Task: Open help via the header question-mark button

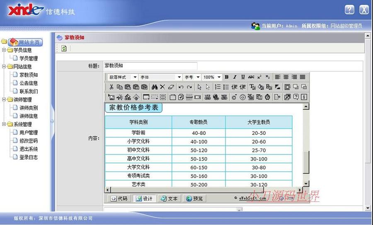Action: [x=349, y=10]
